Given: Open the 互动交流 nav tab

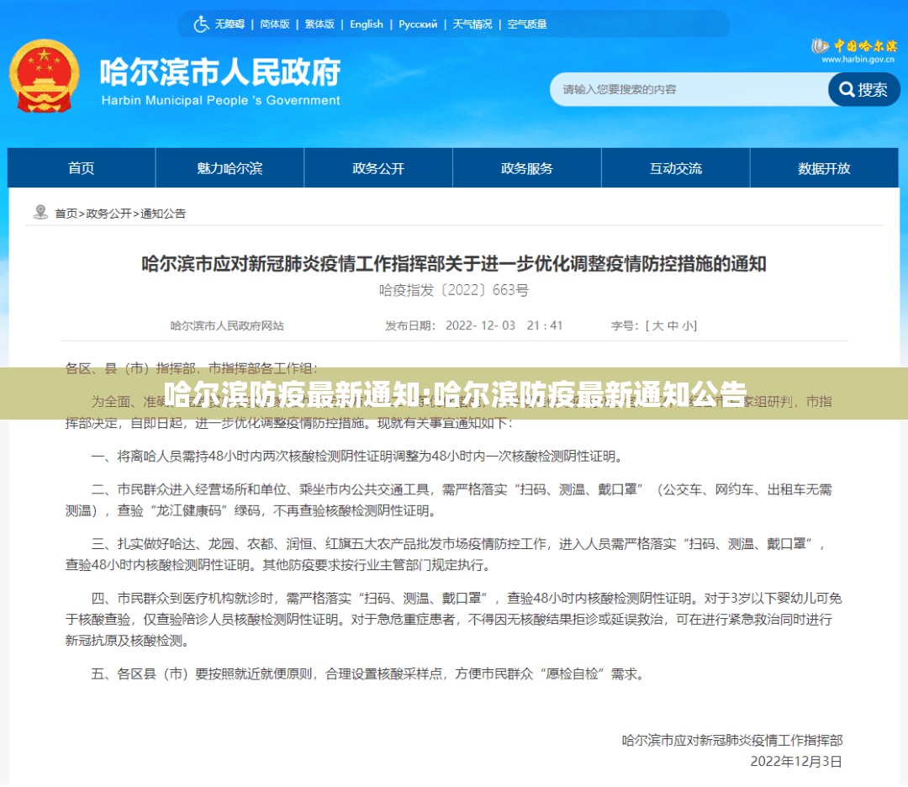Looking at the screenshot, I should (x=676, y=168).
